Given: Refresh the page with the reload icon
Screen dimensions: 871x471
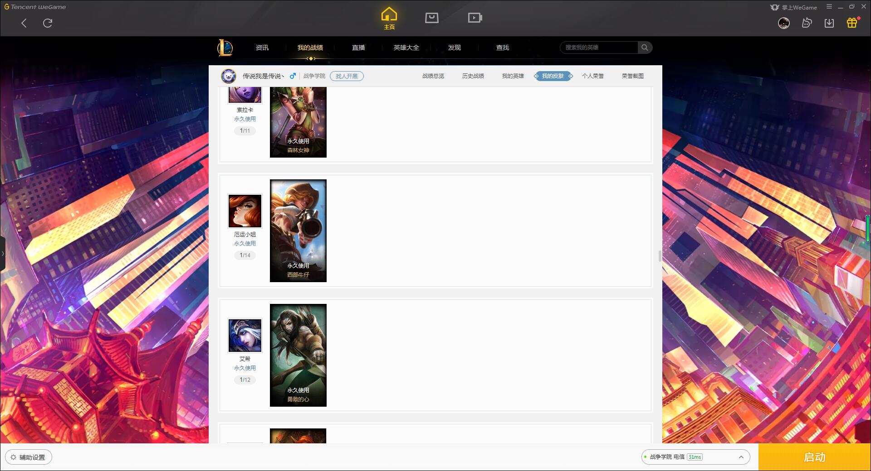Looking at the screenshot, I should [x=48, y=23].
